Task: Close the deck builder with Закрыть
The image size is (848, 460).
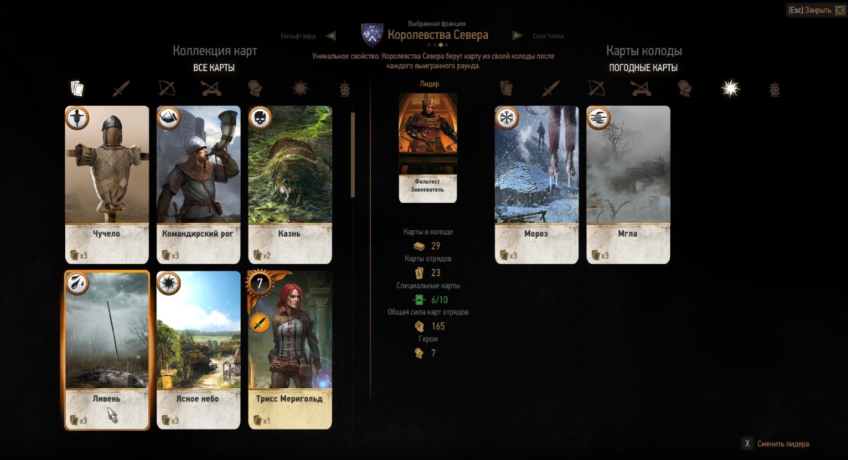Action: click(x=817, y=10)
